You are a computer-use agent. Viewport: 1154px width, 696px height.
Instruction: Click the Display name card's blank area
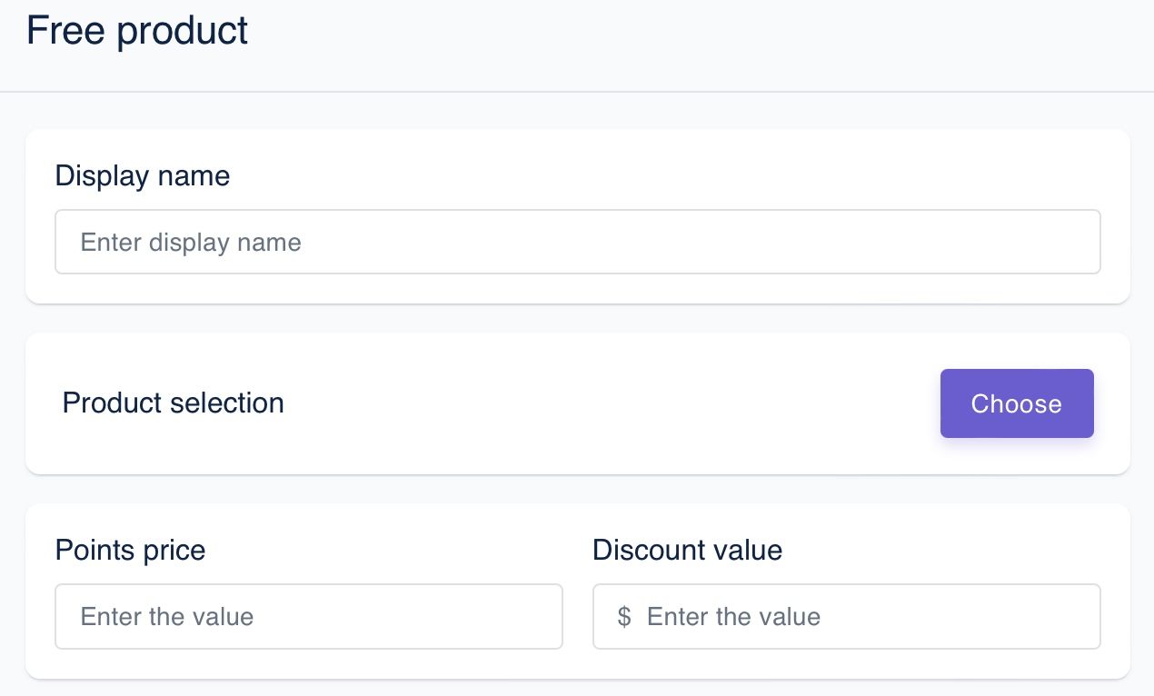[x=636, y=173]
